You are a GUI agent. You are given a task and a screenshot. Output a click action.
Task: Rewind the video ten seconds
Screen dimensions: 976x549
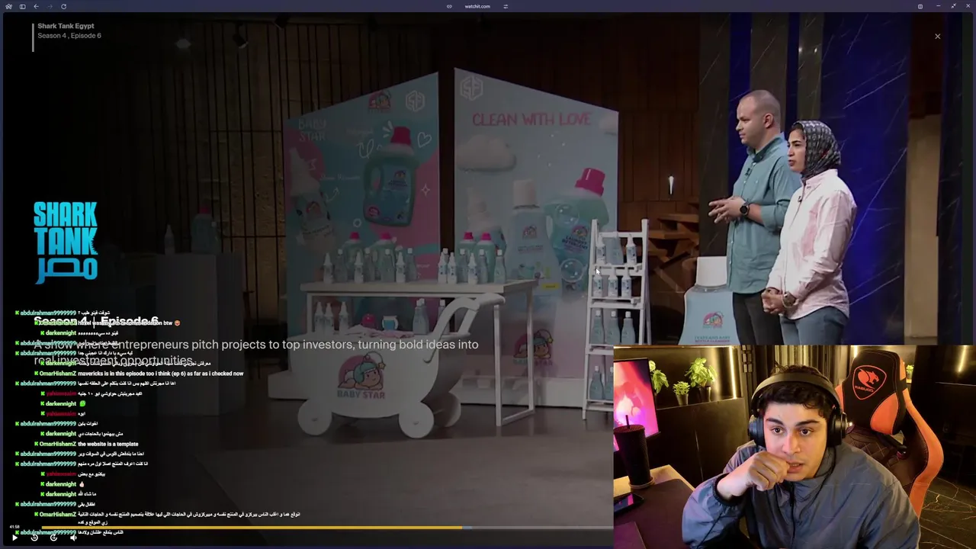(x=34, y=538)
